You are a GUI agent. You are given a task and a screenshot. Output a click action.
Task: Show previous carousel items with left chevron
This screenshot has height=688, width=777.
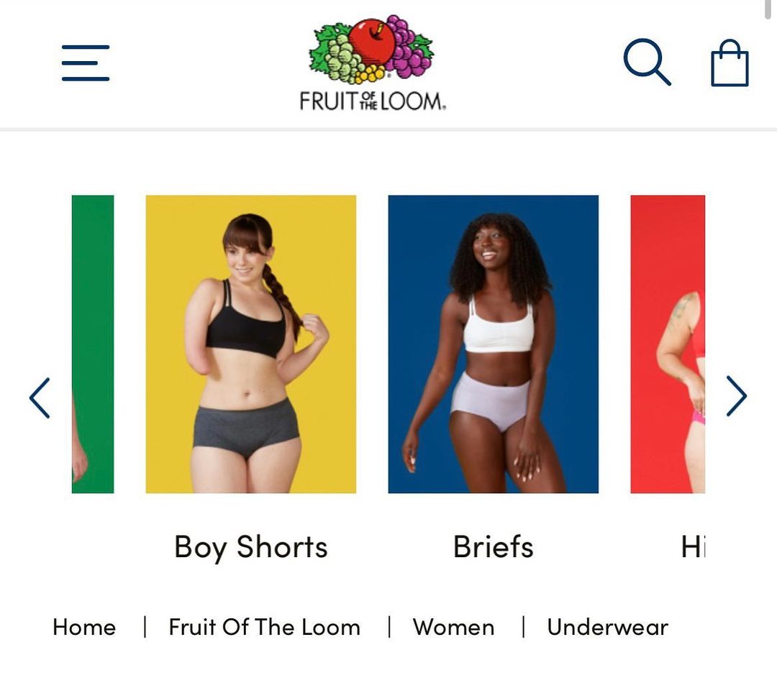pos(40,398)
